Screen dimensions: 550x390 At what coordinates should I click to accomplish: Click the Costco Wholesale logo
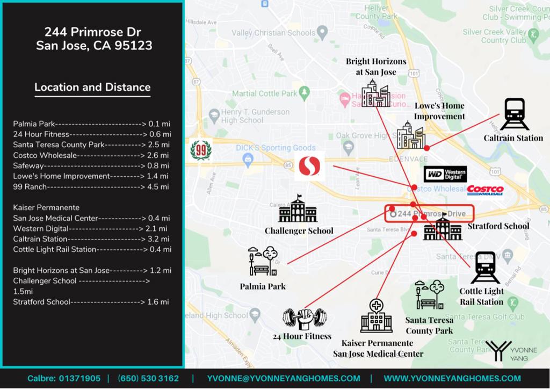[x=485, y=190]
